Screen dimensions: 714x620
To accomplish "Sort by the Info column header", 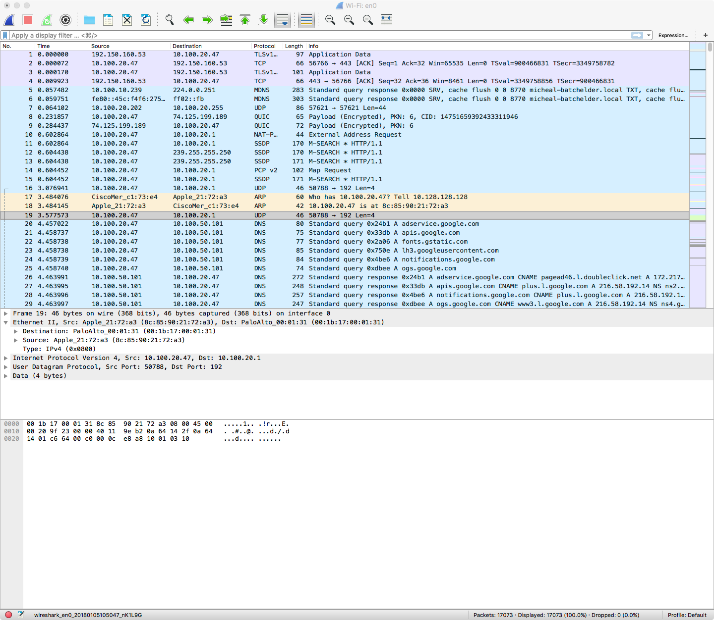I will tap(497, 46).
